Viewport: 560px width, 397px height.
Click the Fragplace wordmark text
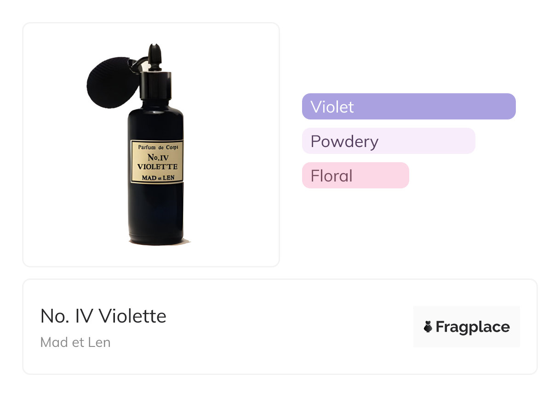(473, 327)
